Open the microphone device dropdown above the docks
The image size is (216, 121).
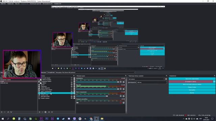tap(95, 73)
